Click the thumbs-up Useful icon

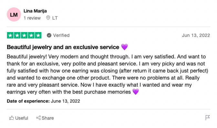point(12,118)
